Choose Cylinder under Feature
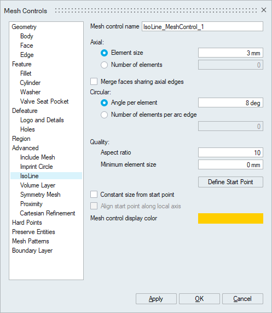This screenshot has width=272, height=313. 30,83
